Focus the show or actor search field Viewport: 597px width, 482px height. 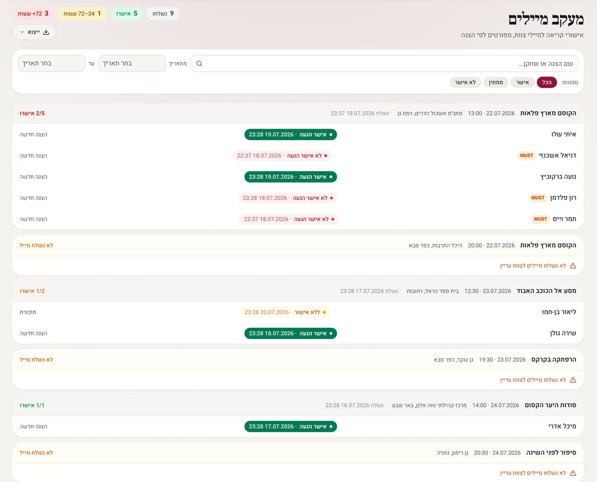384,64
